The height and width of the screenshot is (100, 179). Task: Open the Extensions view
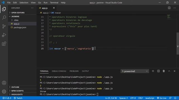(x=4, y=44)
